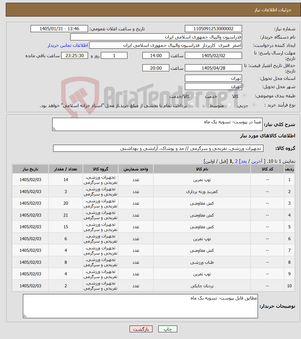The width and height of the screenshot is (301, 339).
Task: Click the آخرین (last) pagination link
Action: 257,161
